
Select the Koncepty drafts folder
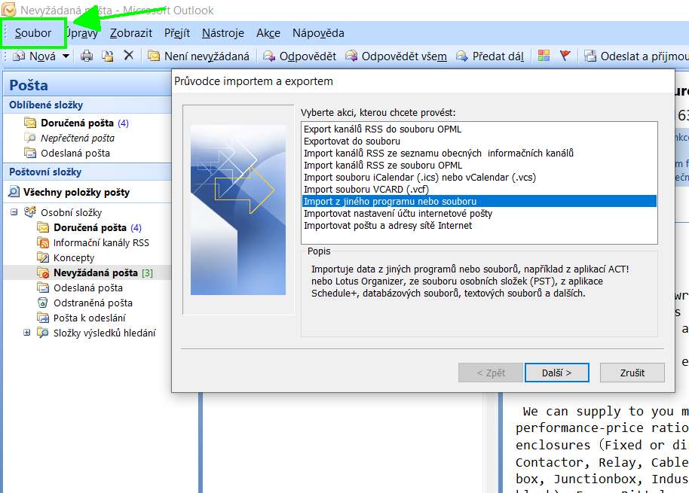pos(74,257)
